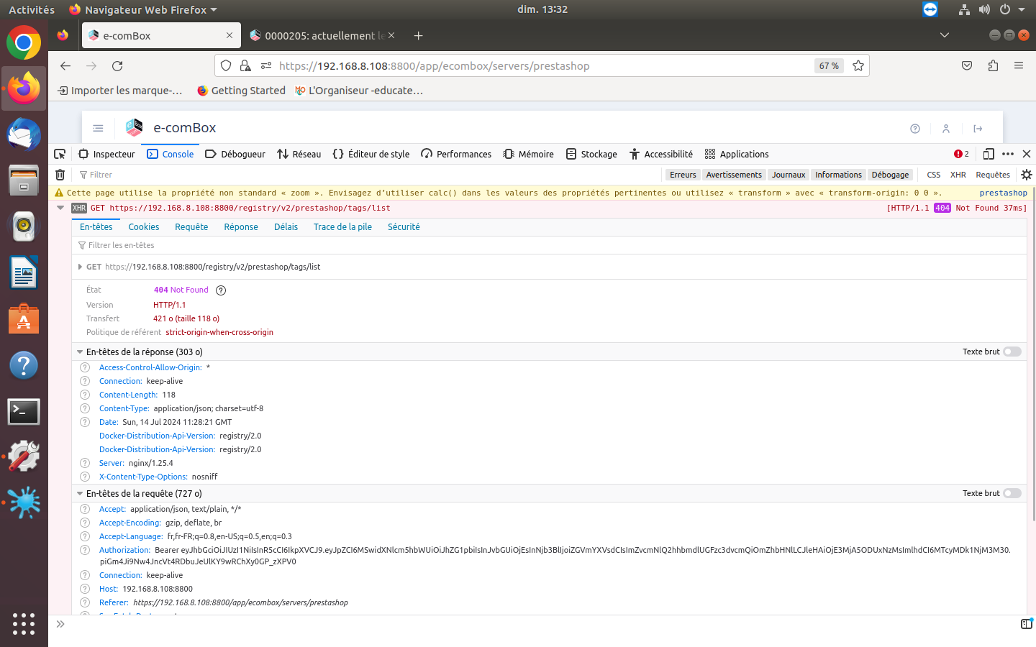The height and width of the screenshot is (647, 1036).
Task: Open the Firefox application menu
Action: tap(1019, 65)
